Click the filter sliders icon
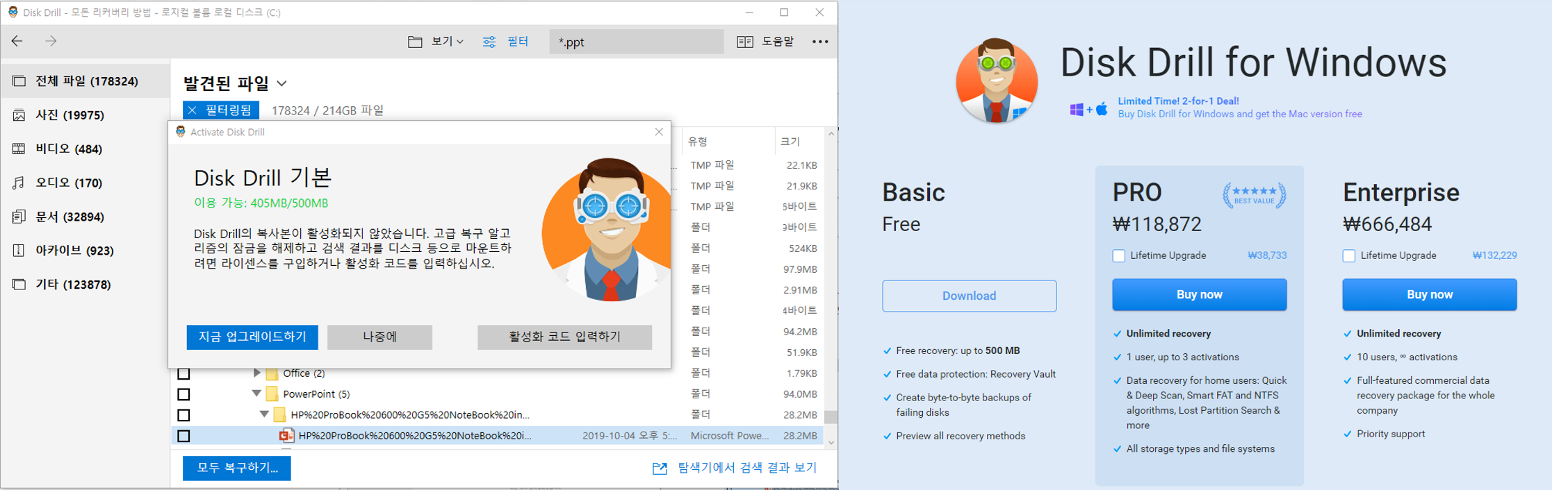Screen dimensions: 1552x490 coord(489,42)
